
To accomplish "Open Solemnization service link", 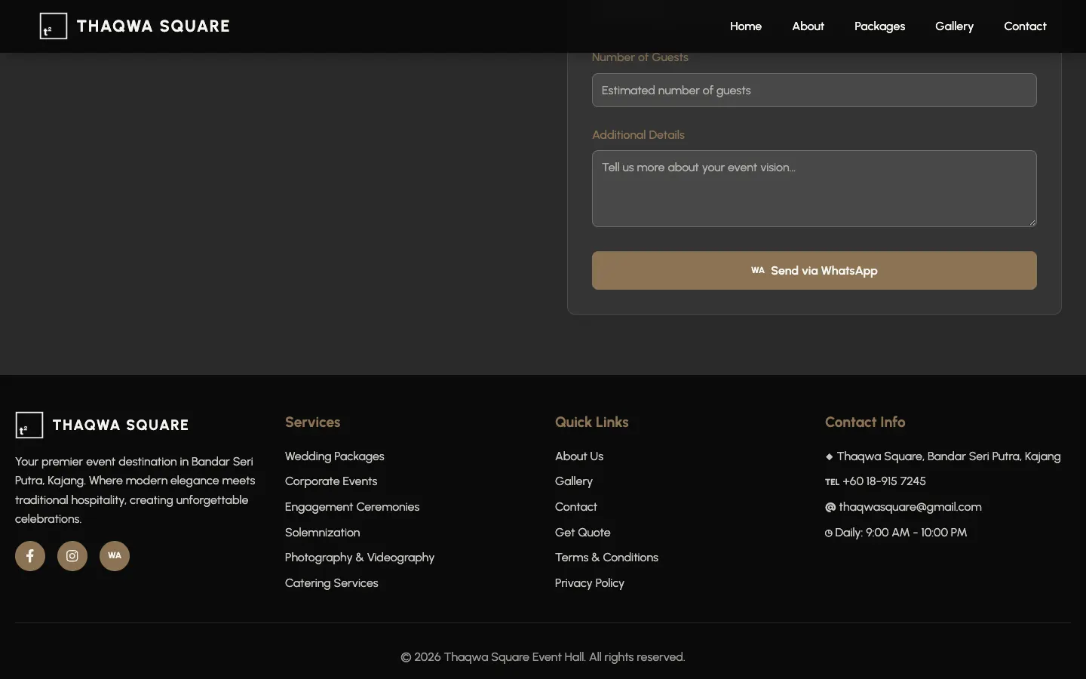I will click(323, 533).
